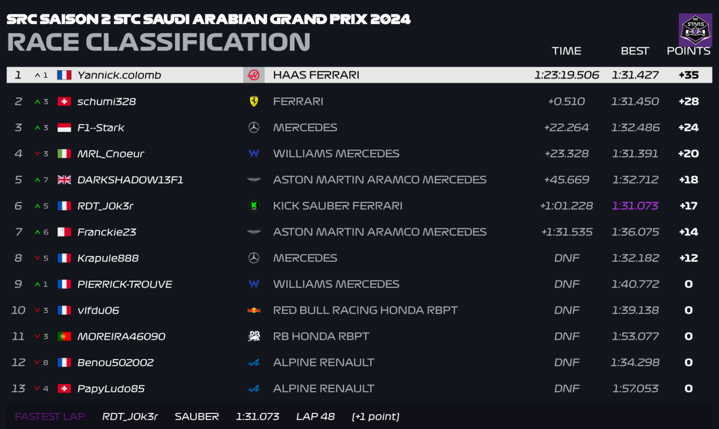Click the green up arrow for schumi328
Viewport: 719px width, 429px height.
(x=37, y=102)
